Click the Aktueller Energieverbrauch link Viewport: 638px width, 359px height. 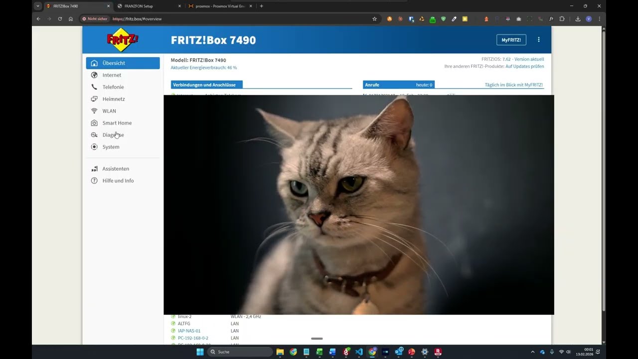click(204, 67)
